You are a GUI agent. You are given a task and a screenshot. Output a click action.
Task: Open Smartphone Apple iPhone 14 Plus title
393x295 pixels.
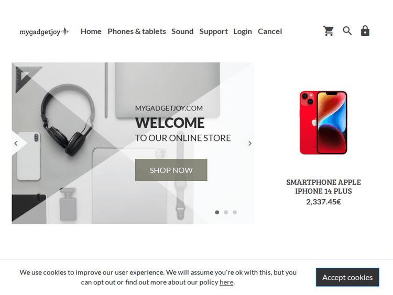pos(323,187)
